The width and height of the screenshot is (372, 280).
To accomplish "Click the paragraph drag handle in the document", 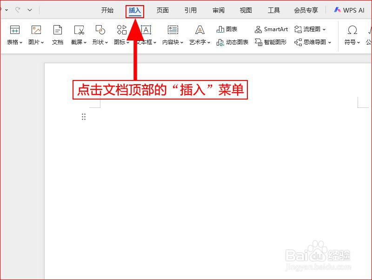I will pos(84,116).
